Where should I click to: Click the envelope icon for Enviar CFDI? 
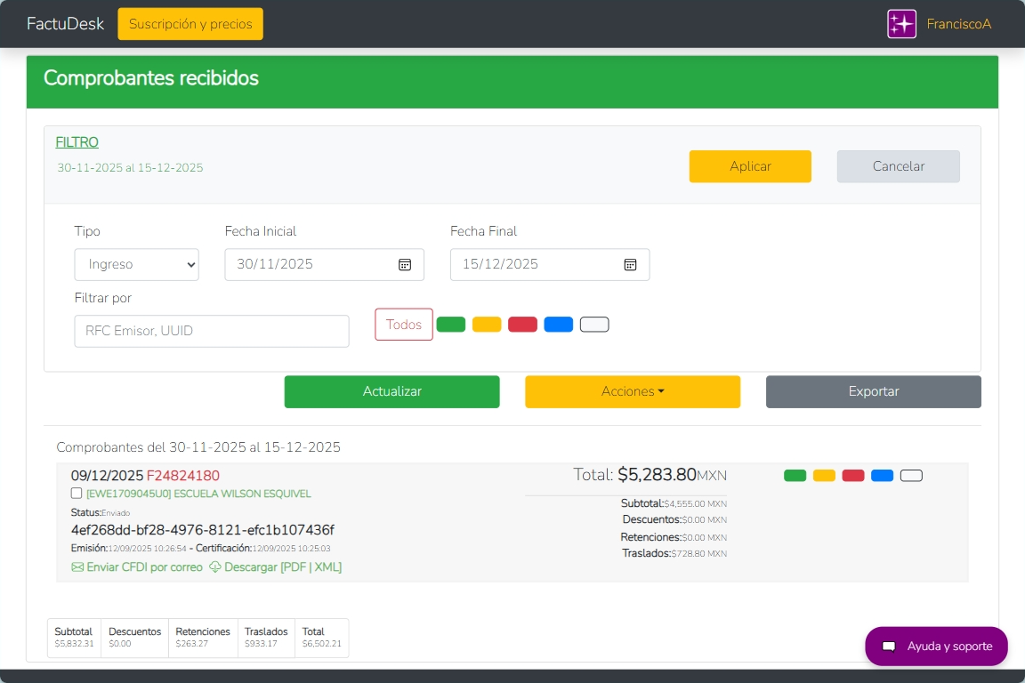tap(77, 567)
